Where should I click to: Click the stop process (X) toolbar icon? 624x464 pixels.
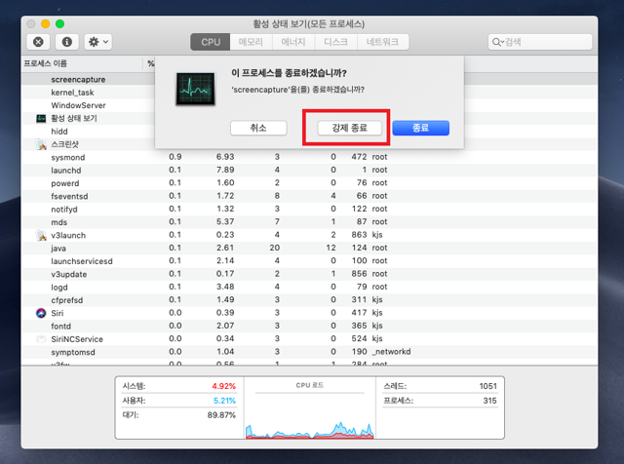38,42
